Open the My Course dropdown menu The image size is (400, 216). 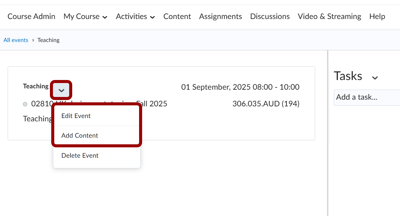pos(85,16)
